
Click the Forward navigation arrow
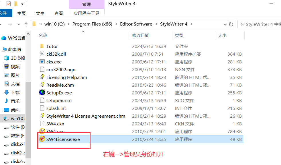tap(10, 24)
